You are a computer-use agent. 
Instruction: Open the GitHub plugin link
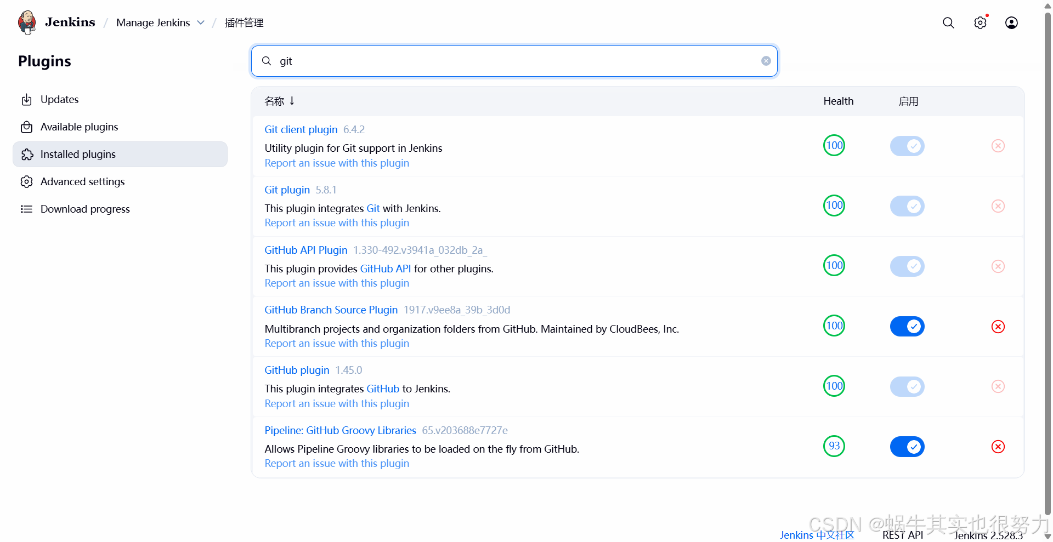(x=297, y=370)
